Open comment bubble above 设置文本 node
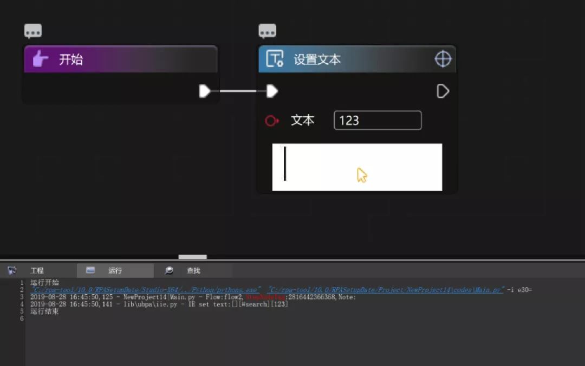 click(x=267, y=31)
